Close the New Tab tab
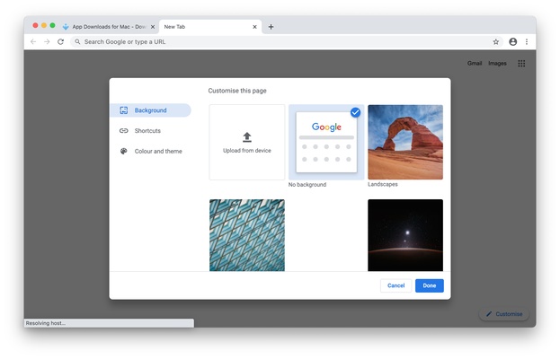560x359 pixels. coord(254,27)
